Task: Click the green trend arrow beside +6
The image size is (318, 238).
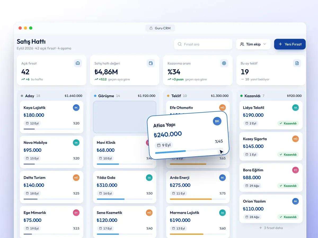Action: (x=23, y=79)
